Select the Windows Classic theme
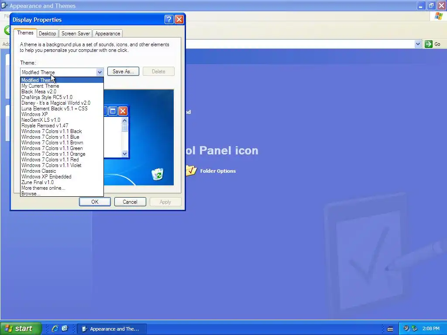This screenshot has width=447, height=335. point(62,171)
